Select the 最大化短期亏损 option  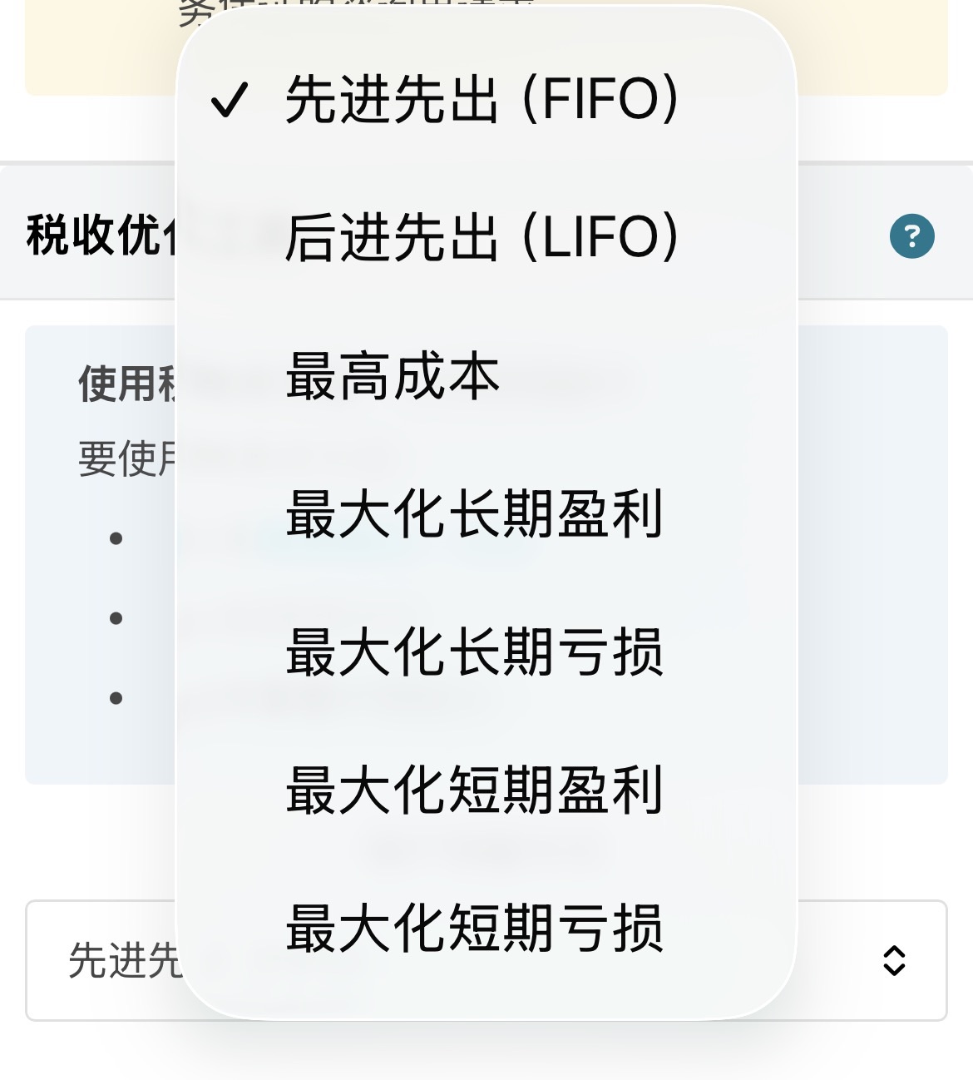pos(474,929)
